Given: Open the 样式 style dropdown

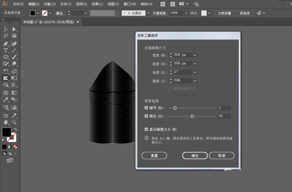Looking at the screenshot, I should click(x=209, y=13).
